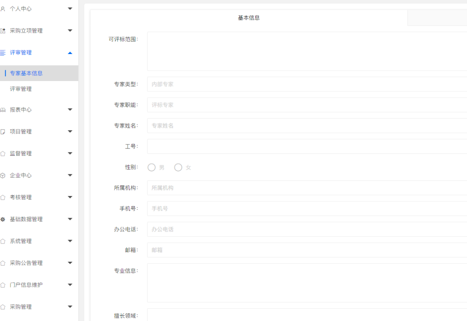Screen dimensions: 467x321
Task: Click the 专业信息 text area
Action: point(307,283)
